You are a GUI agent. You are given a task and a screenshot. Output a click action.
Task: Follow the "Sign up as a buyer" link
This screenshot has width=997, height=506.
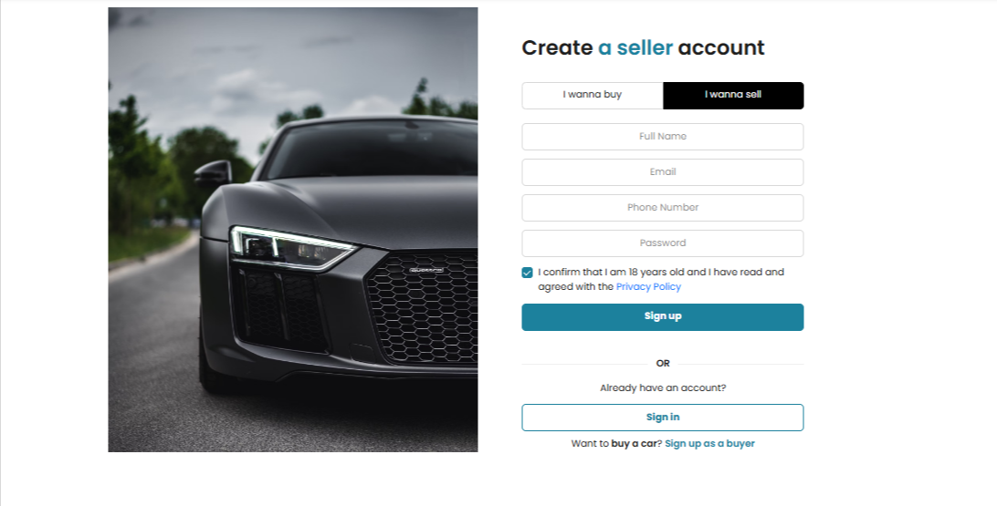pyautogui.click(x=709, y=444)
